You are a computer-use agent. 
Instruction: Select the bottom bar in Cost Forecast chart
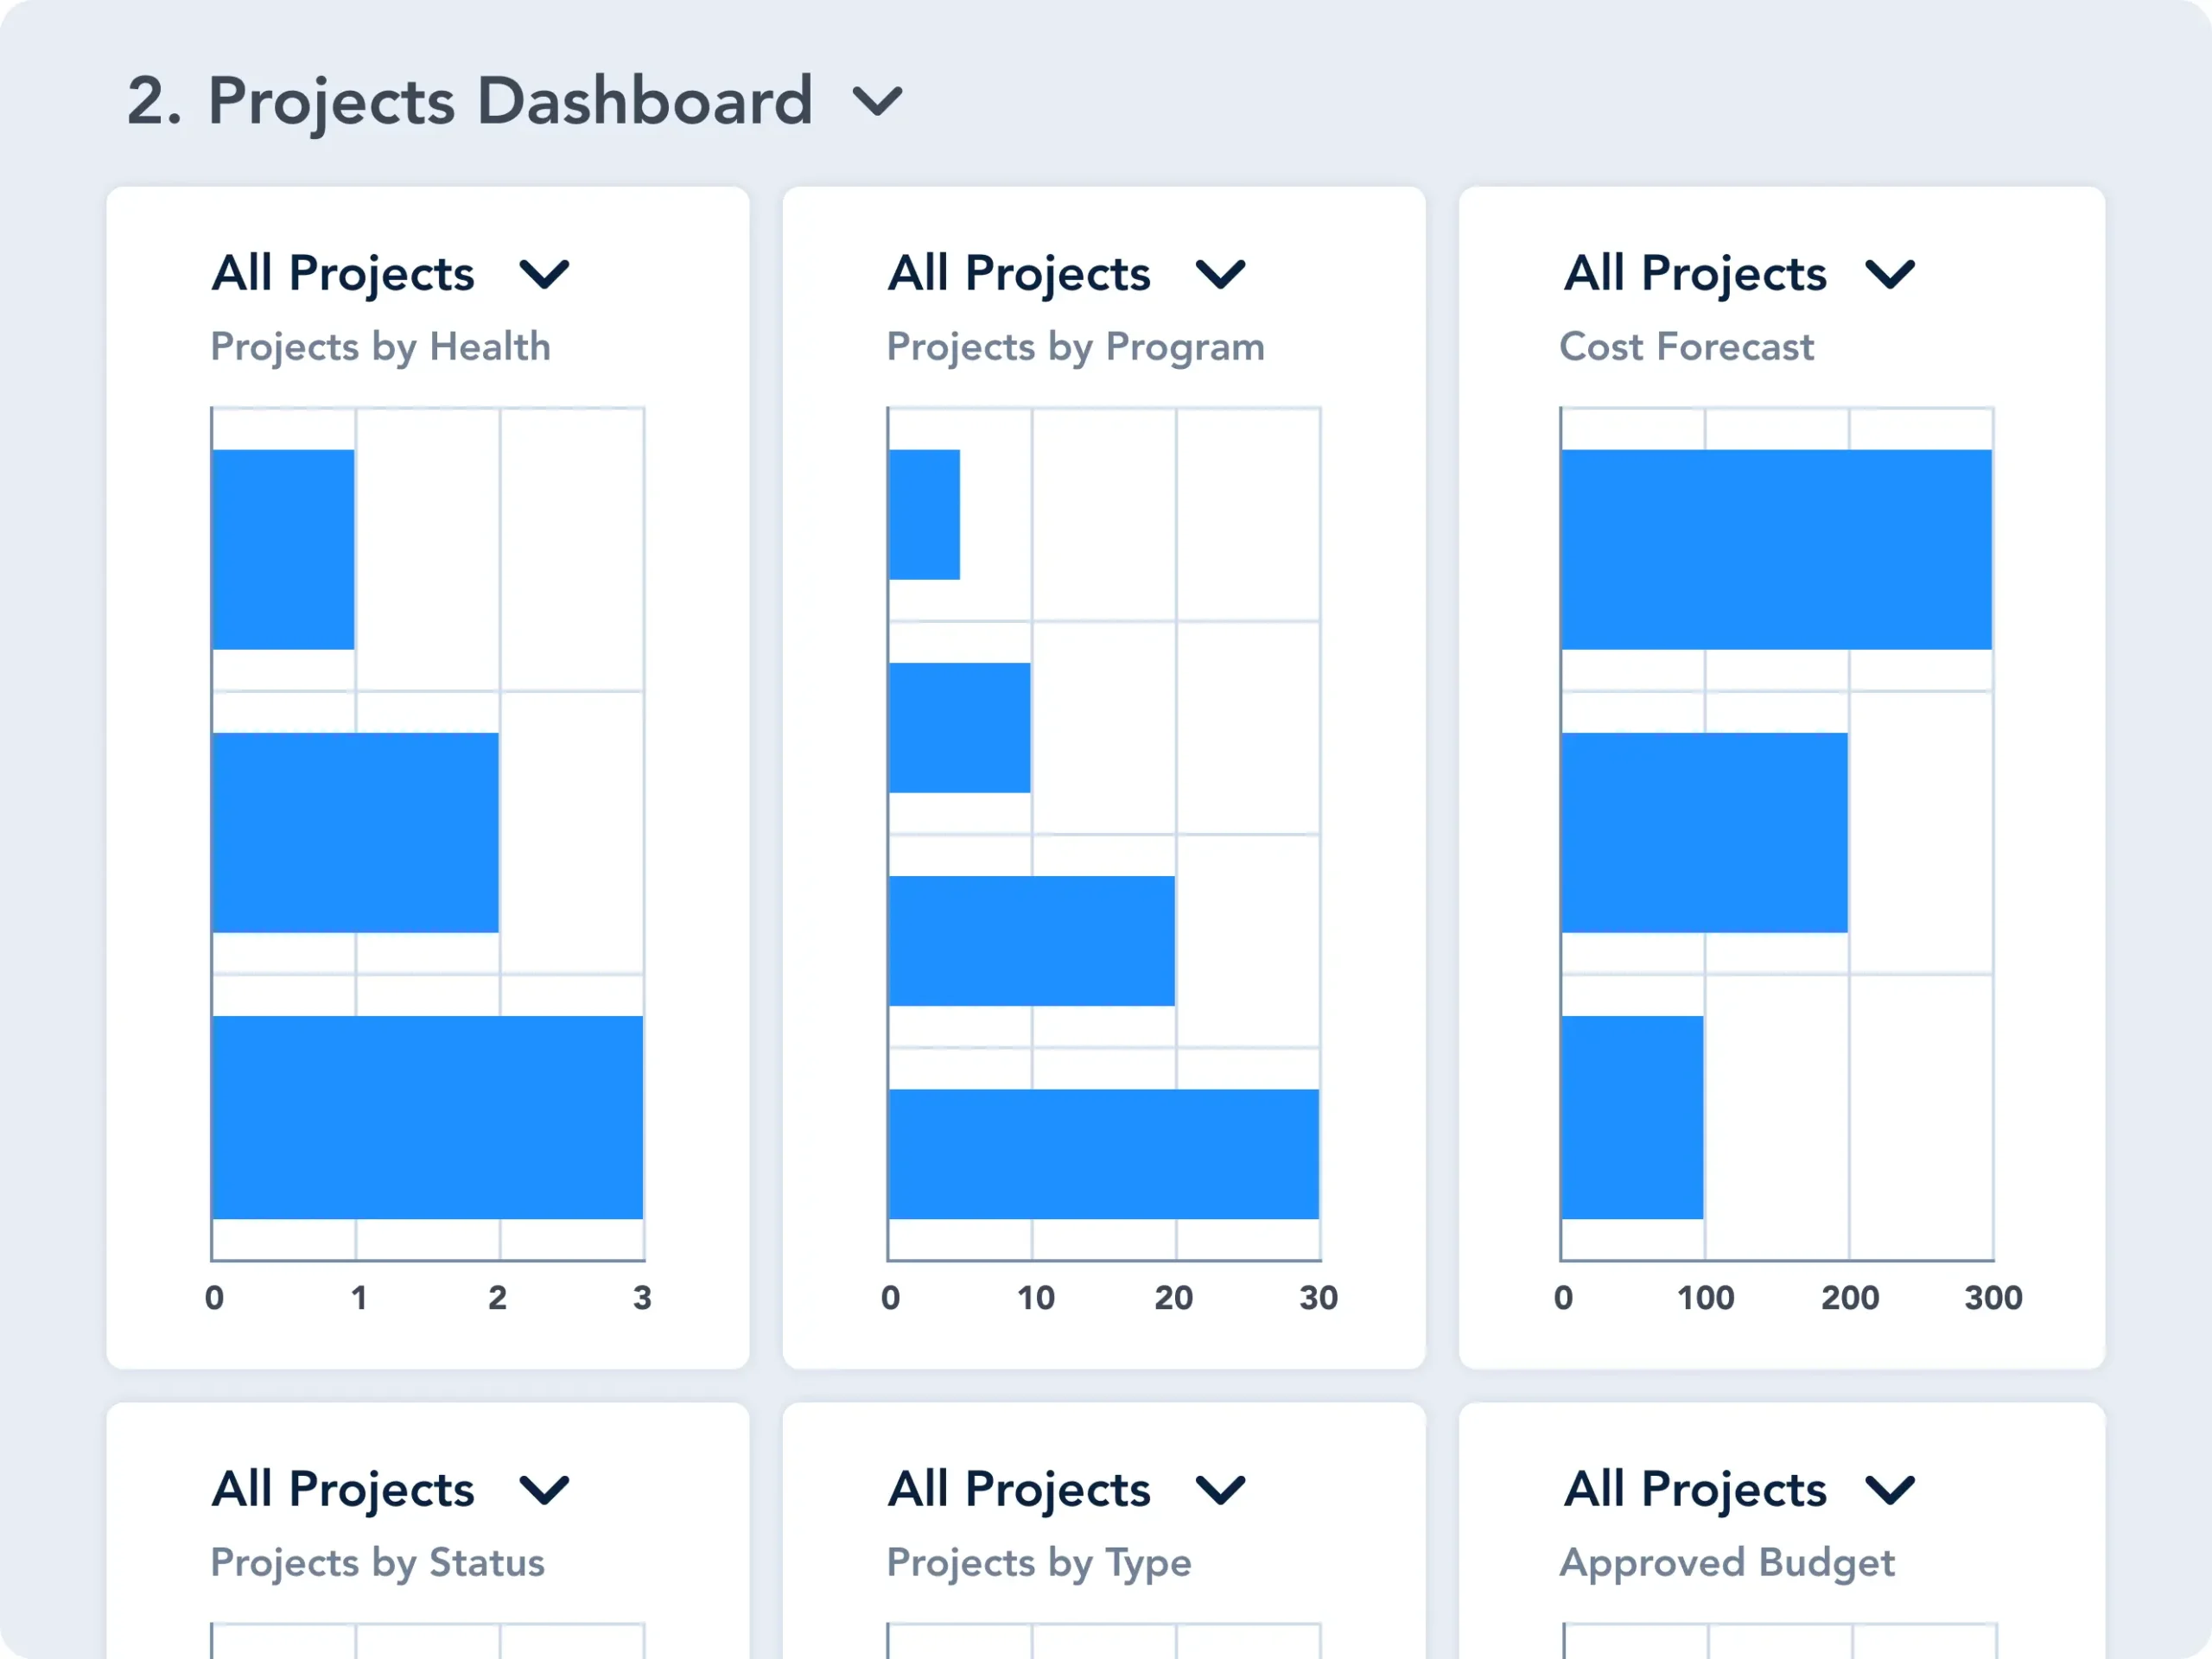click(1632, 1117)
